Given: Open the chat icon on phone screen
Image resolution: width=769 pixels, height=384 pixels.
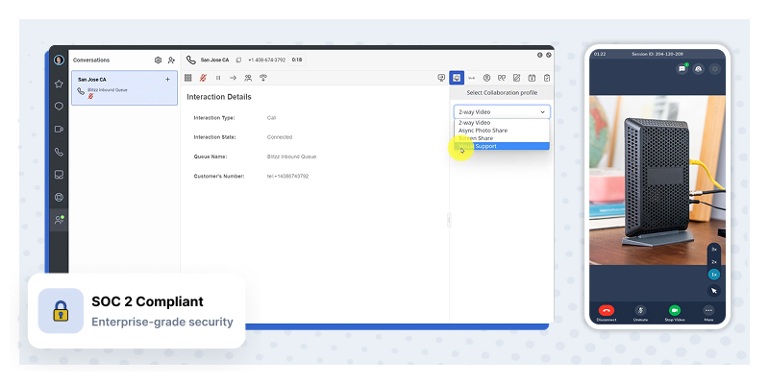Looking at the screenshot, I should click(682, 69).
